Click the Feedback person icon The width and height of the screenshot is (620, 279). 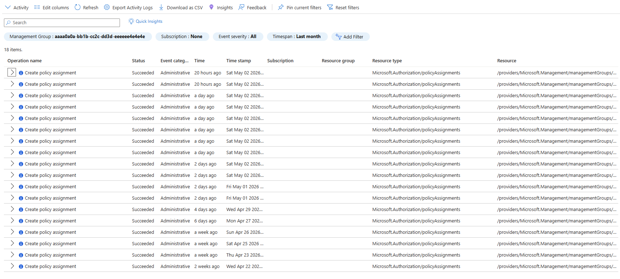(x=241, y=7)
